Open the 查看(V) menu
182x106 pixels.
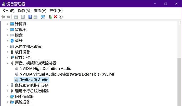40,11
